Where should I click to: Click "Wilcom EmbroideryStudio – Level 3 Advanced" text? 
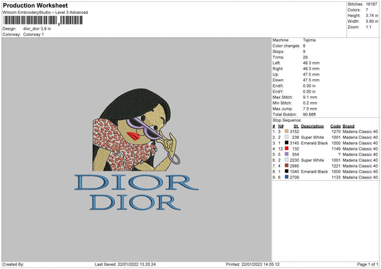(x=45, y=13)
